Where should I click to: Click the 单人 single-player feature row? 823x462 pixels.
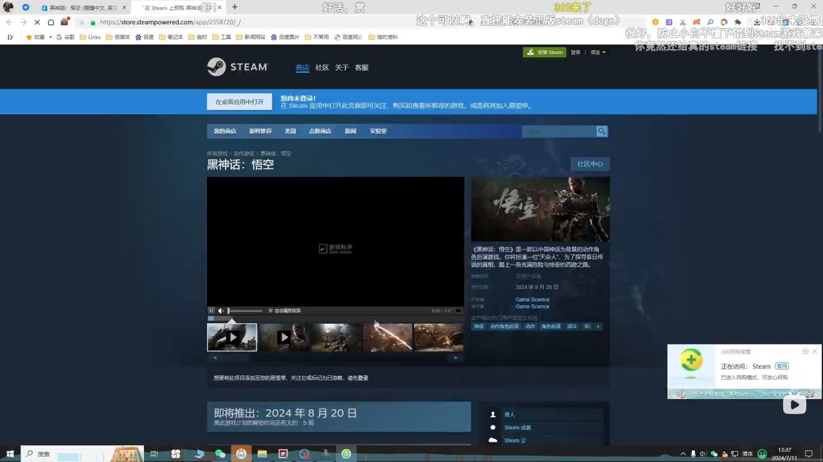(x=546, y=414)
